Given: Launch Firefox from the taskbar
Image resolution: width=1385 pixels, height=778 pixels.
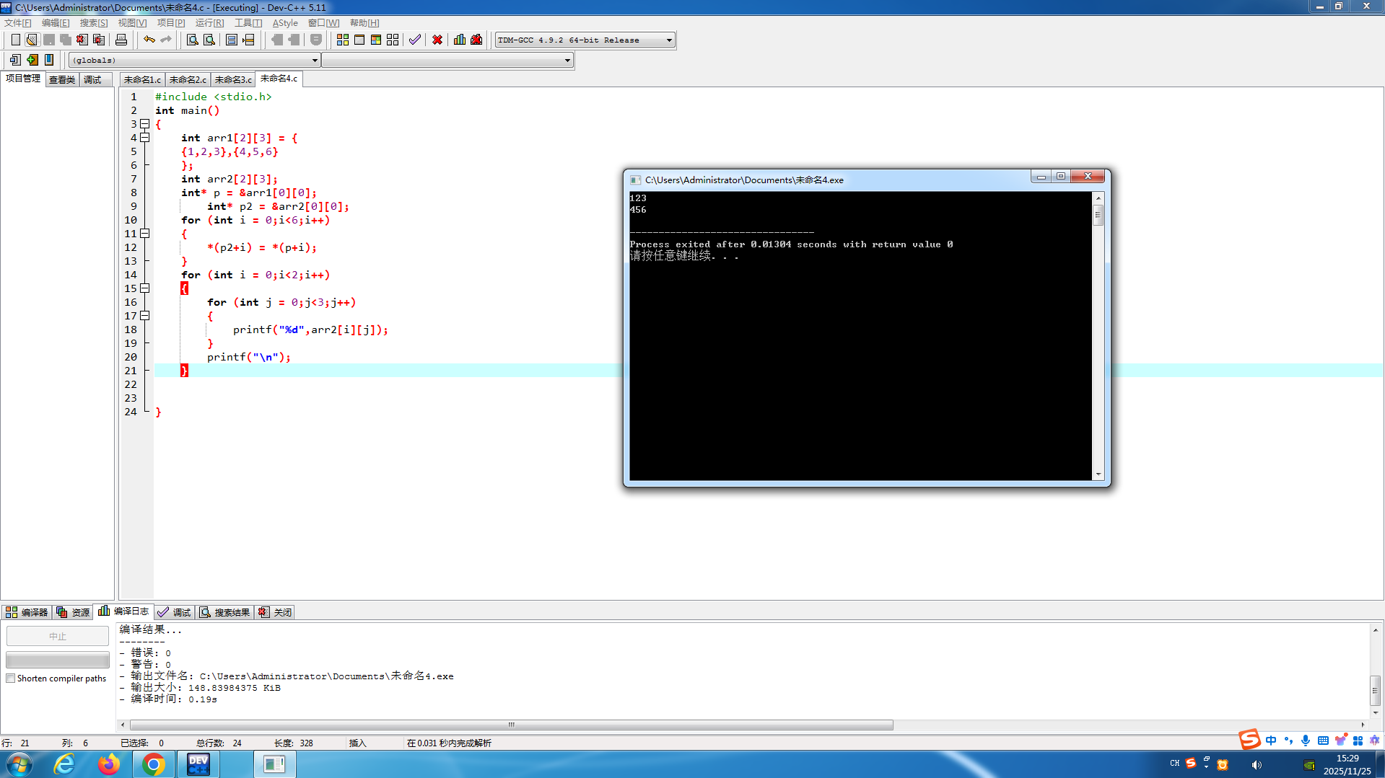Looking at the screenshot, I should point(109,764).
